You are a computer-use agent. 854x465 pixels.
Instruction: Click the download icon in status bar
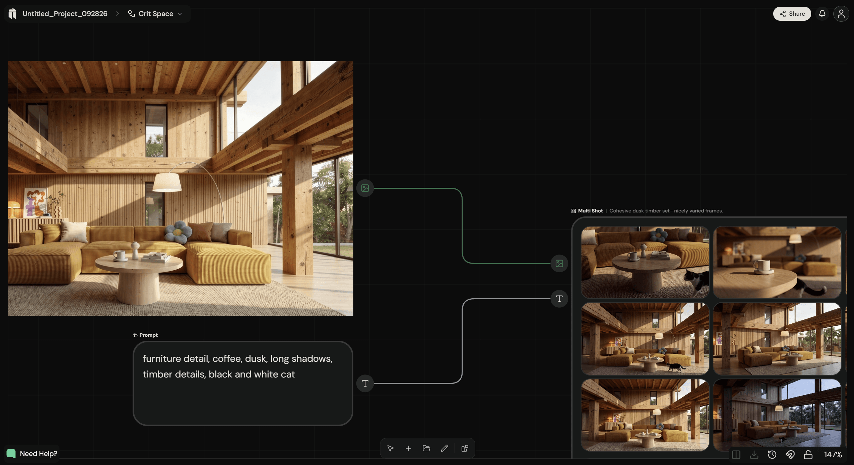click(754, 455)
